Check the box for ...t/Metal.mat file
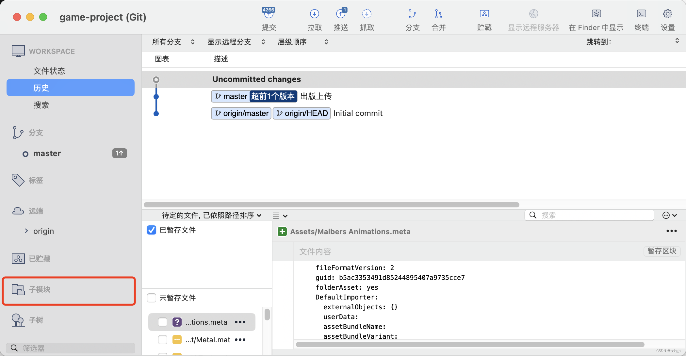Image resolution: width=686 pixels, height=356 pixels. click(x=163, y=340)
